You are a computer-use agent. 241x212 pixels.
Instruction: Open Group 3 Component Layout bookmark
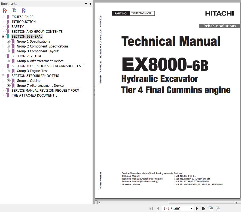tap(38, 51)
